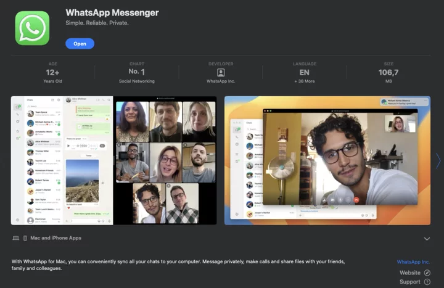Click the Mac and iPhone Apps label
This screenshot has width=444, height=288.
(55, 238)
